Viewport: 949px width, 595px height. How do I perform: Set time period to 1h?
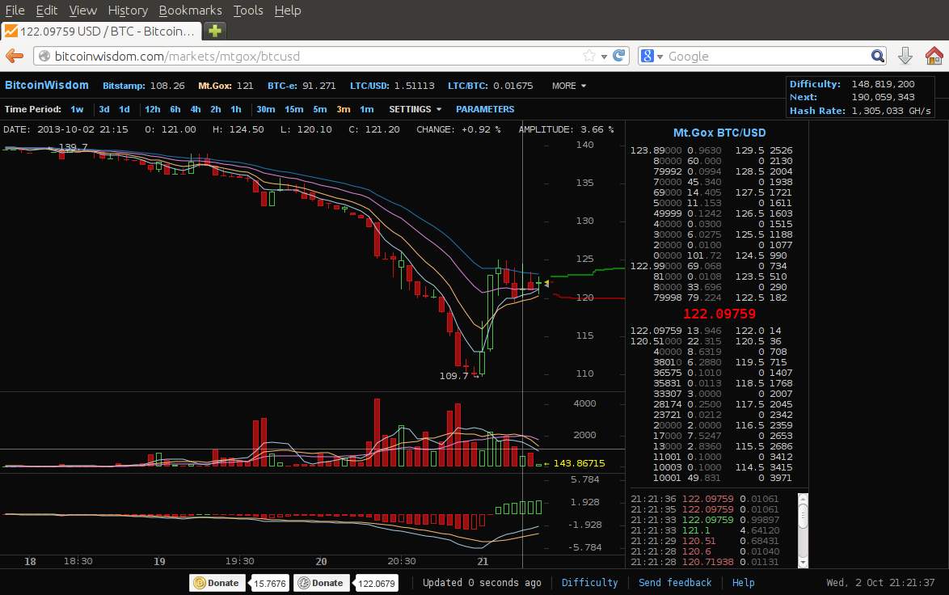click(x=236, y=110)
